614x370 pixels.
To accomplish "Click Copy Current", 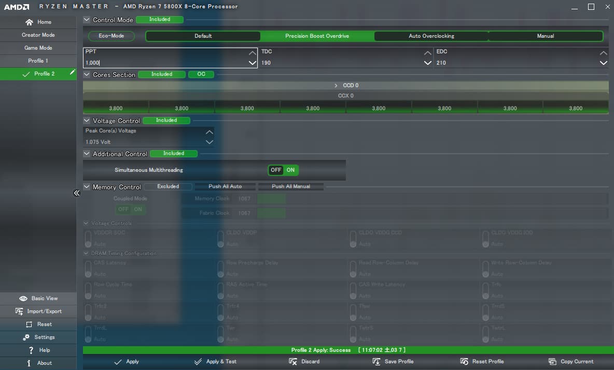I will [x=571, y=361].
